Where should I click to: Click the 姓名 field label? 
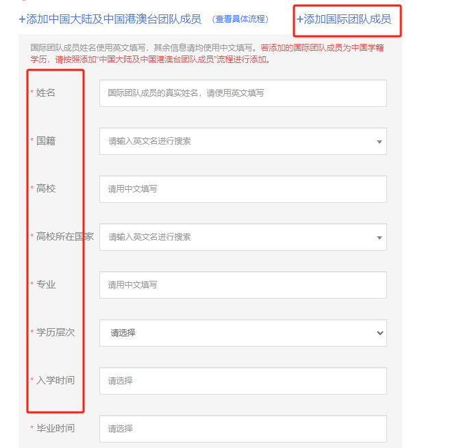click(46, 92)
